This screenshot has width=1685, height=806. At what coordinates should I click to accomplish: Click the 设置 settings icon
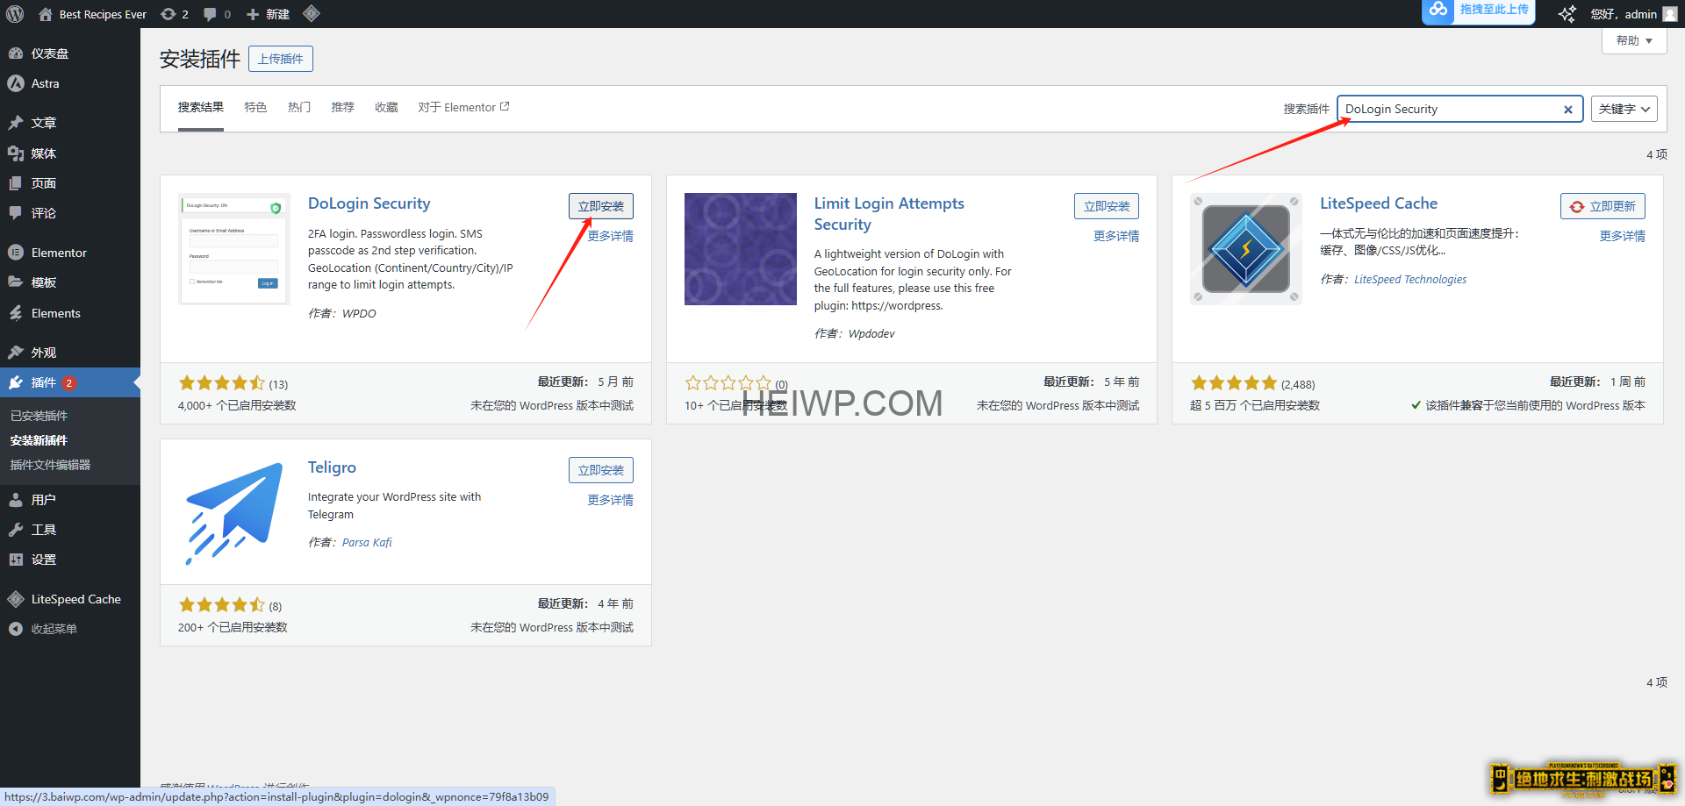16,560
